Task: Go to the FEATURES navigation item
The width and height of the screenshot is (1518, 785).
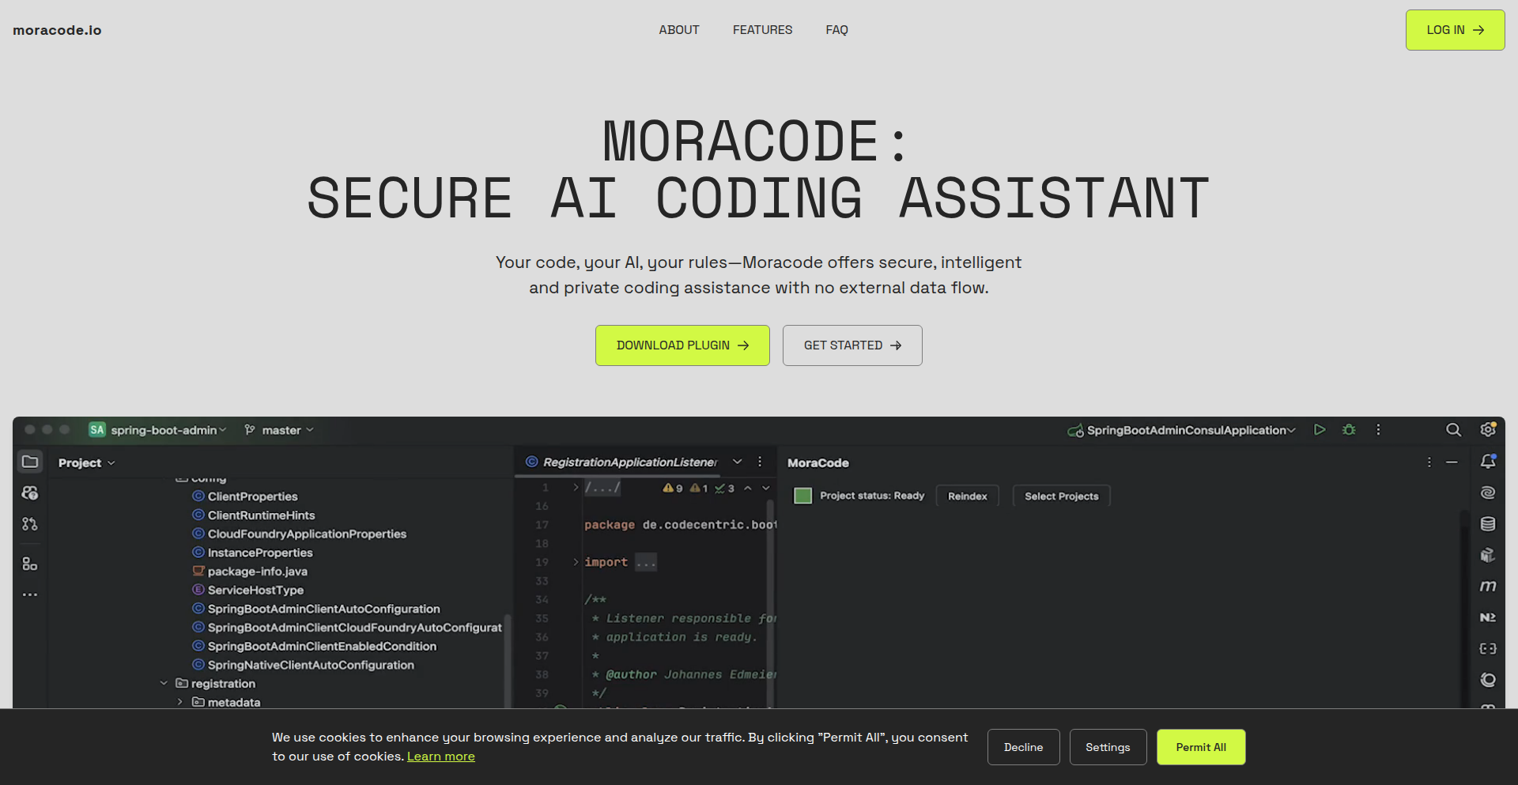Action: (762, 30)
